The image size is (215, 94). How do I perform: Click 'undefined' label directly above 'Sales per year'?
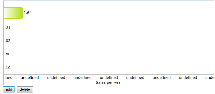[x=109, y=78]
